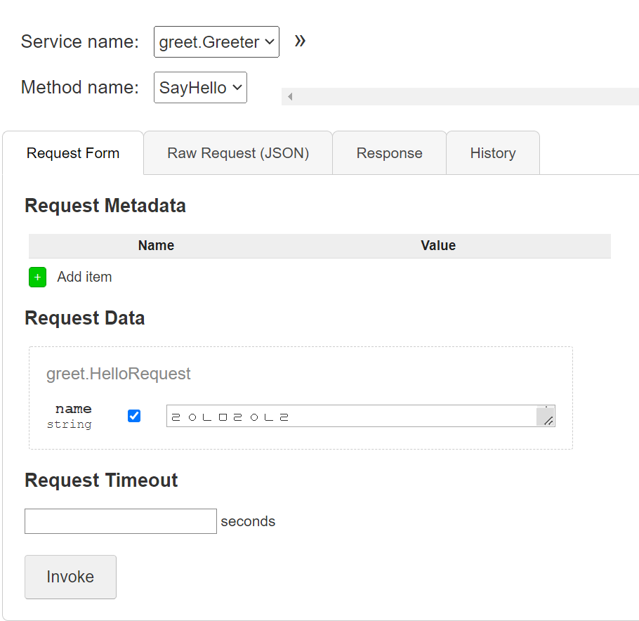Click the greet.HelloRequest message type label
639x621 pixels.
click(x=119, y=374)
